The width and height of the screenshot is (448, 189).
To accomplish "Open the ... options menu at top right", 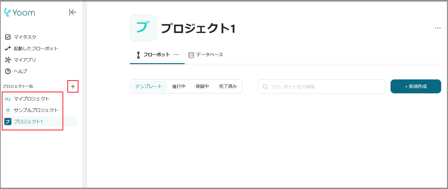I will [437, 28].
